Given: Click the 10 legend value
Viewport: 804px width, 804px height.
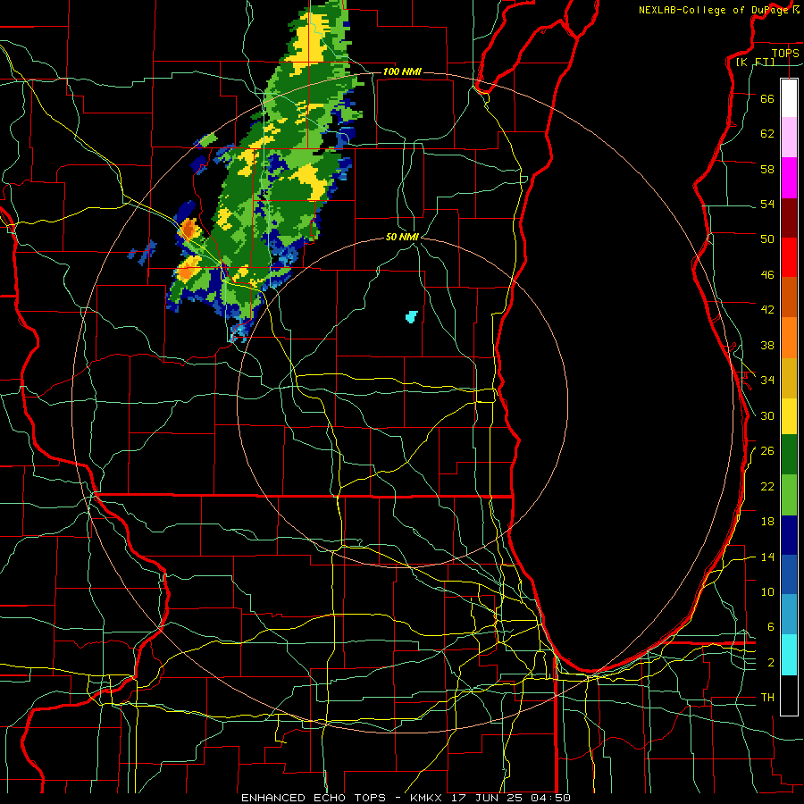Looking at the screenshot, I should click(x=767, y=591).
